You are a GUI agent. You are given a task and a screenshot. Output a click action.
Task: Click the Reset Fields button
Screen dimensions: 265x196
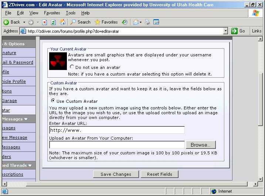[159, 174]
